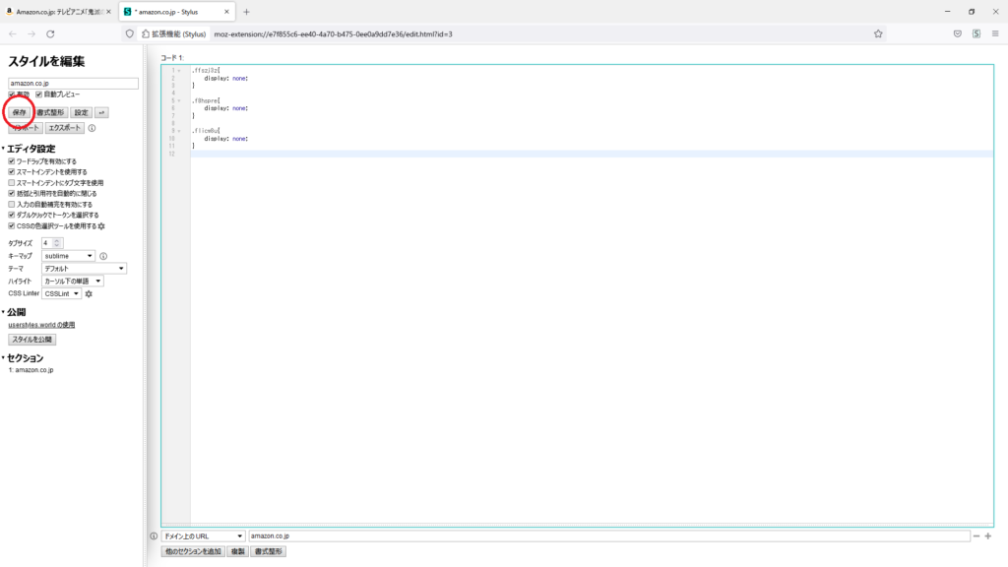Click the info icon beside エクスポート button
Screen dimensions: 1008x567
point(92,128)
